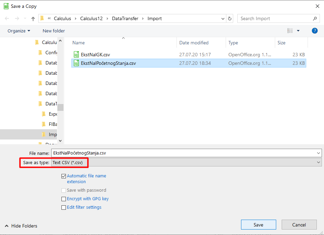The width and height of the screenshot is (324, 235).
Task: Sort files by Date modified column
Action: tap(194, 43)
